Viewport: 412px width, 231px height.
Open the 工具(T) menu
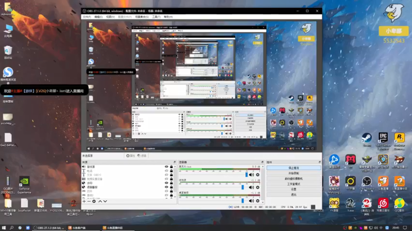pos(157,17)
